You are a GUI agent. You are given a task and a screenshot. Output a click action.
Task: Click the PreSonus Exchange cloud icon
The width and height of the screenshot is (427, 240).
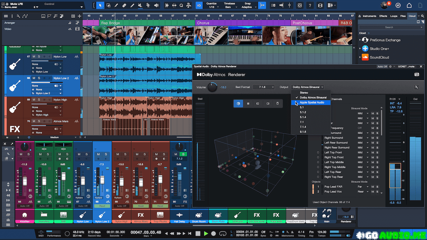tap(365, 40)
